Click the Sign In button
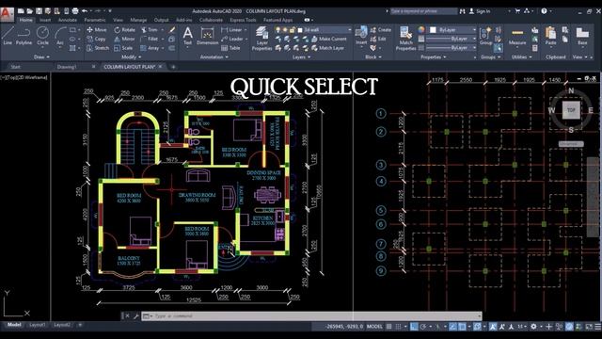 coord(480,11)
